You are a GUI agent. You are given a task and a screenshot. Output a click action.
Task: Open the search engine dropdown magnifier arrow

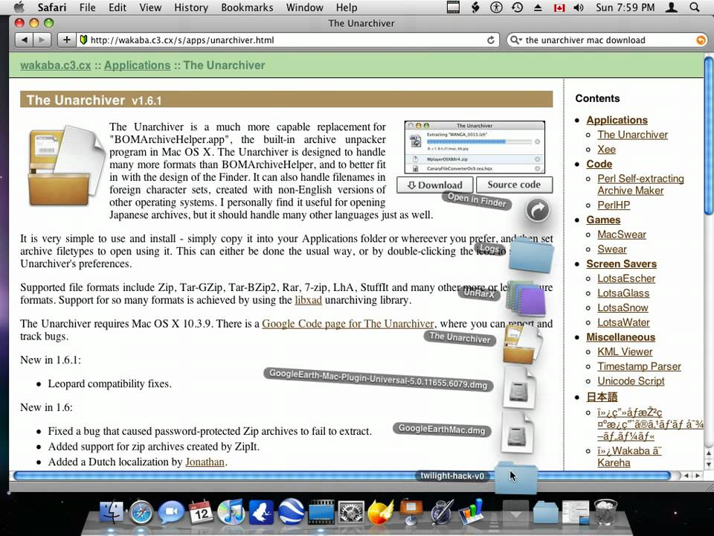(515, 40)
